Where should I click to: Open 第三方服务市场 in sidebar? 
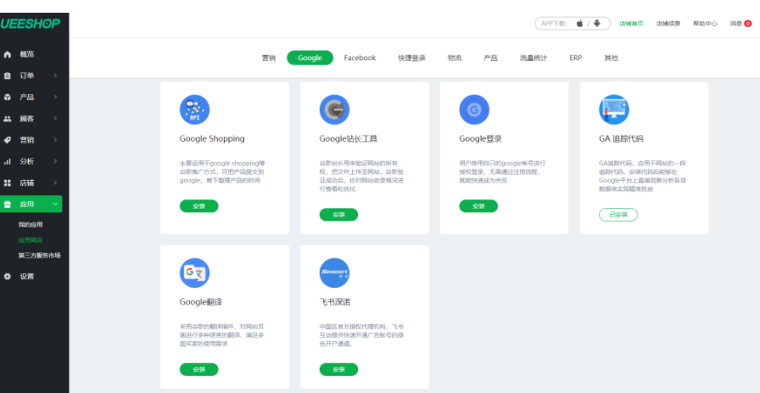tap(40, 255)
